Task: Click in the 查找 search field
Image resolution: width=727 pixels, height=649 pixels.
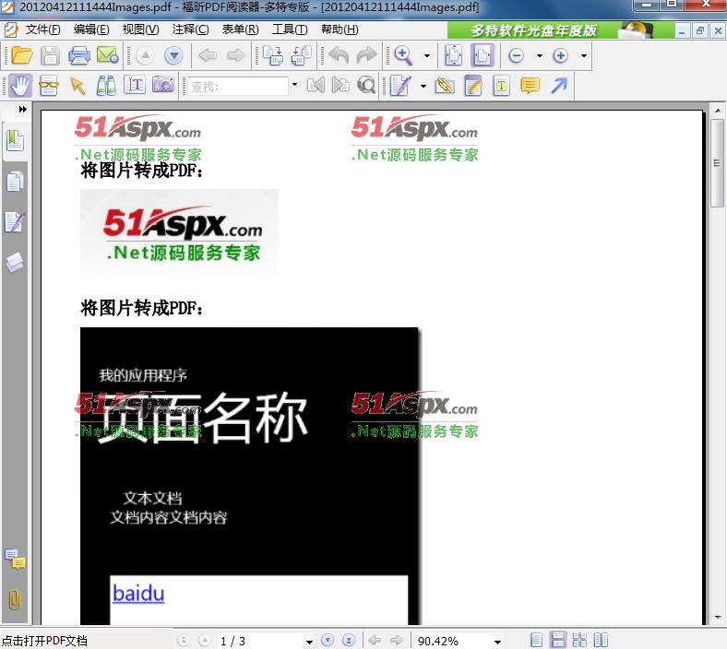Action: coord(238,86)
